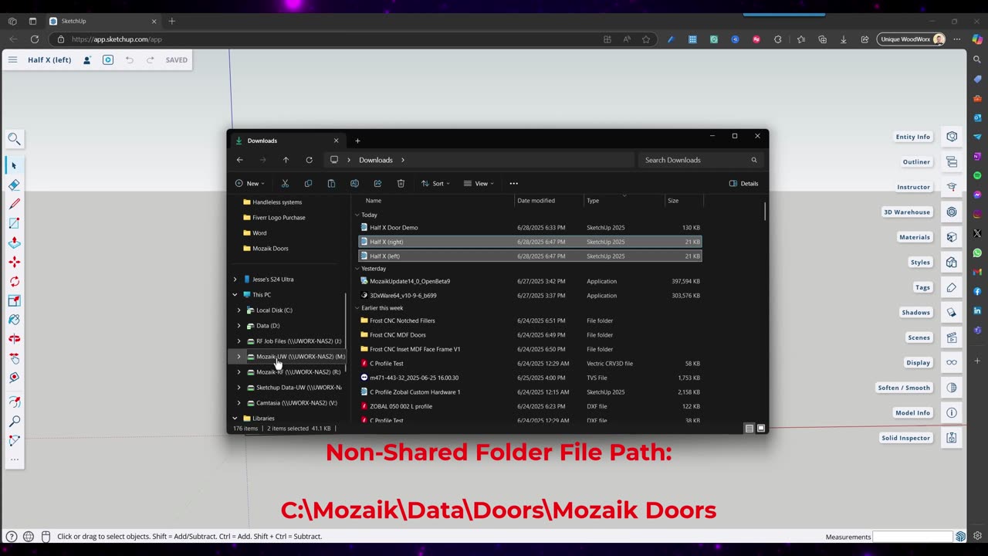Open the 3D Warehouse panel icon
This screenshot has height=556, width=988.
952,212
